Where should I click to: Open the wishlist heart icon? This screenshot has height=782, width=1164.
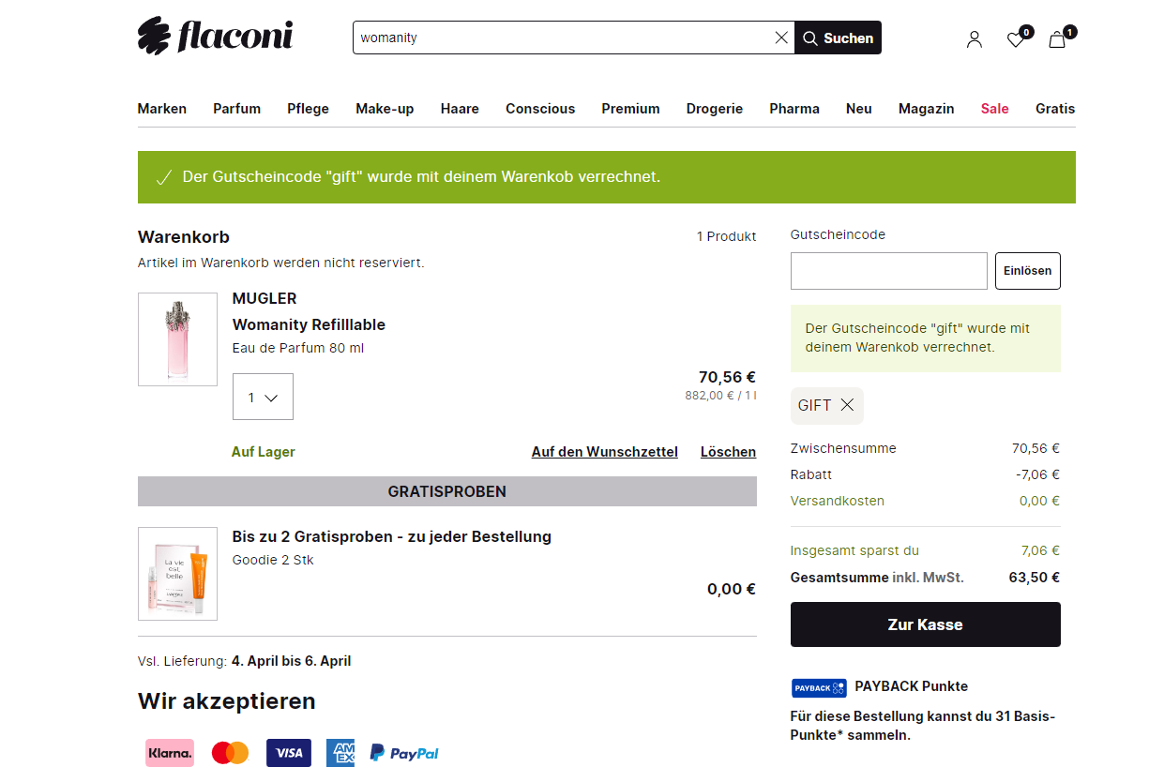tap(1016, 38)
